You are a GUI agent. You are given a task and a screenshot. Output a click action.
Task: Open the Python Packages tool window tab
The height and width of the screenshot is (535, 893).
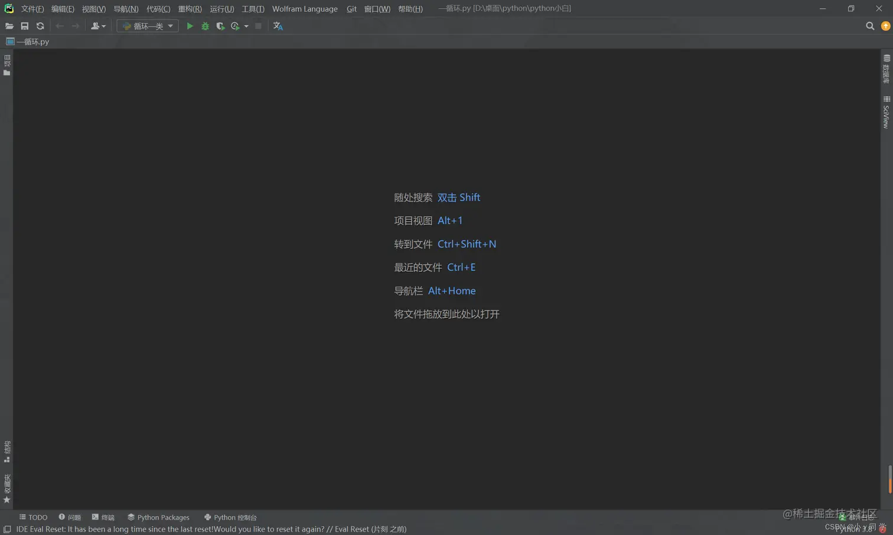tap(158, 517)
